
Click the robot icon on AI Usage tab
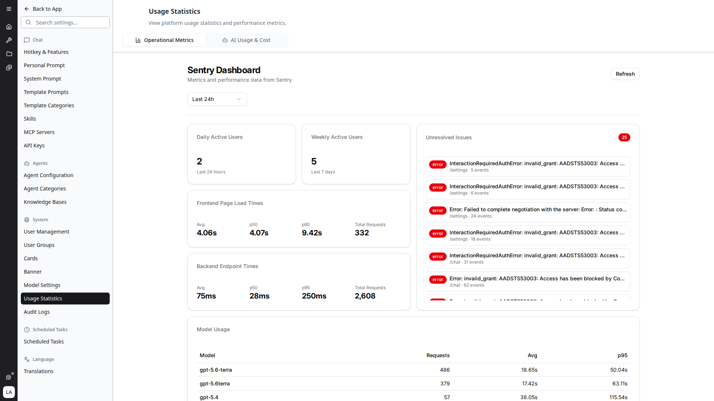(x=225, y=40)
